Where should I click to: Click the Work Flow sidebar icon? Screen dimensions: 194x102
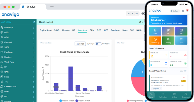pyautogui.click(x=2, y=62)
